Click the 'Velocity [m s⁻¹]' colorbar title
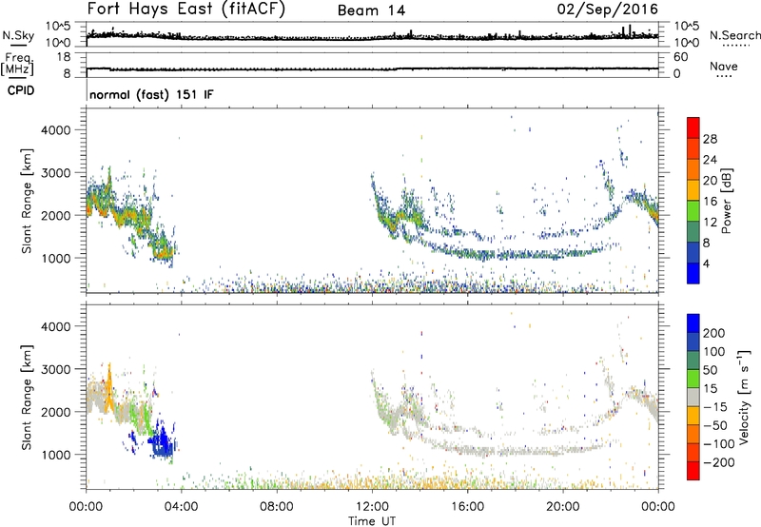 pos(744,397)
